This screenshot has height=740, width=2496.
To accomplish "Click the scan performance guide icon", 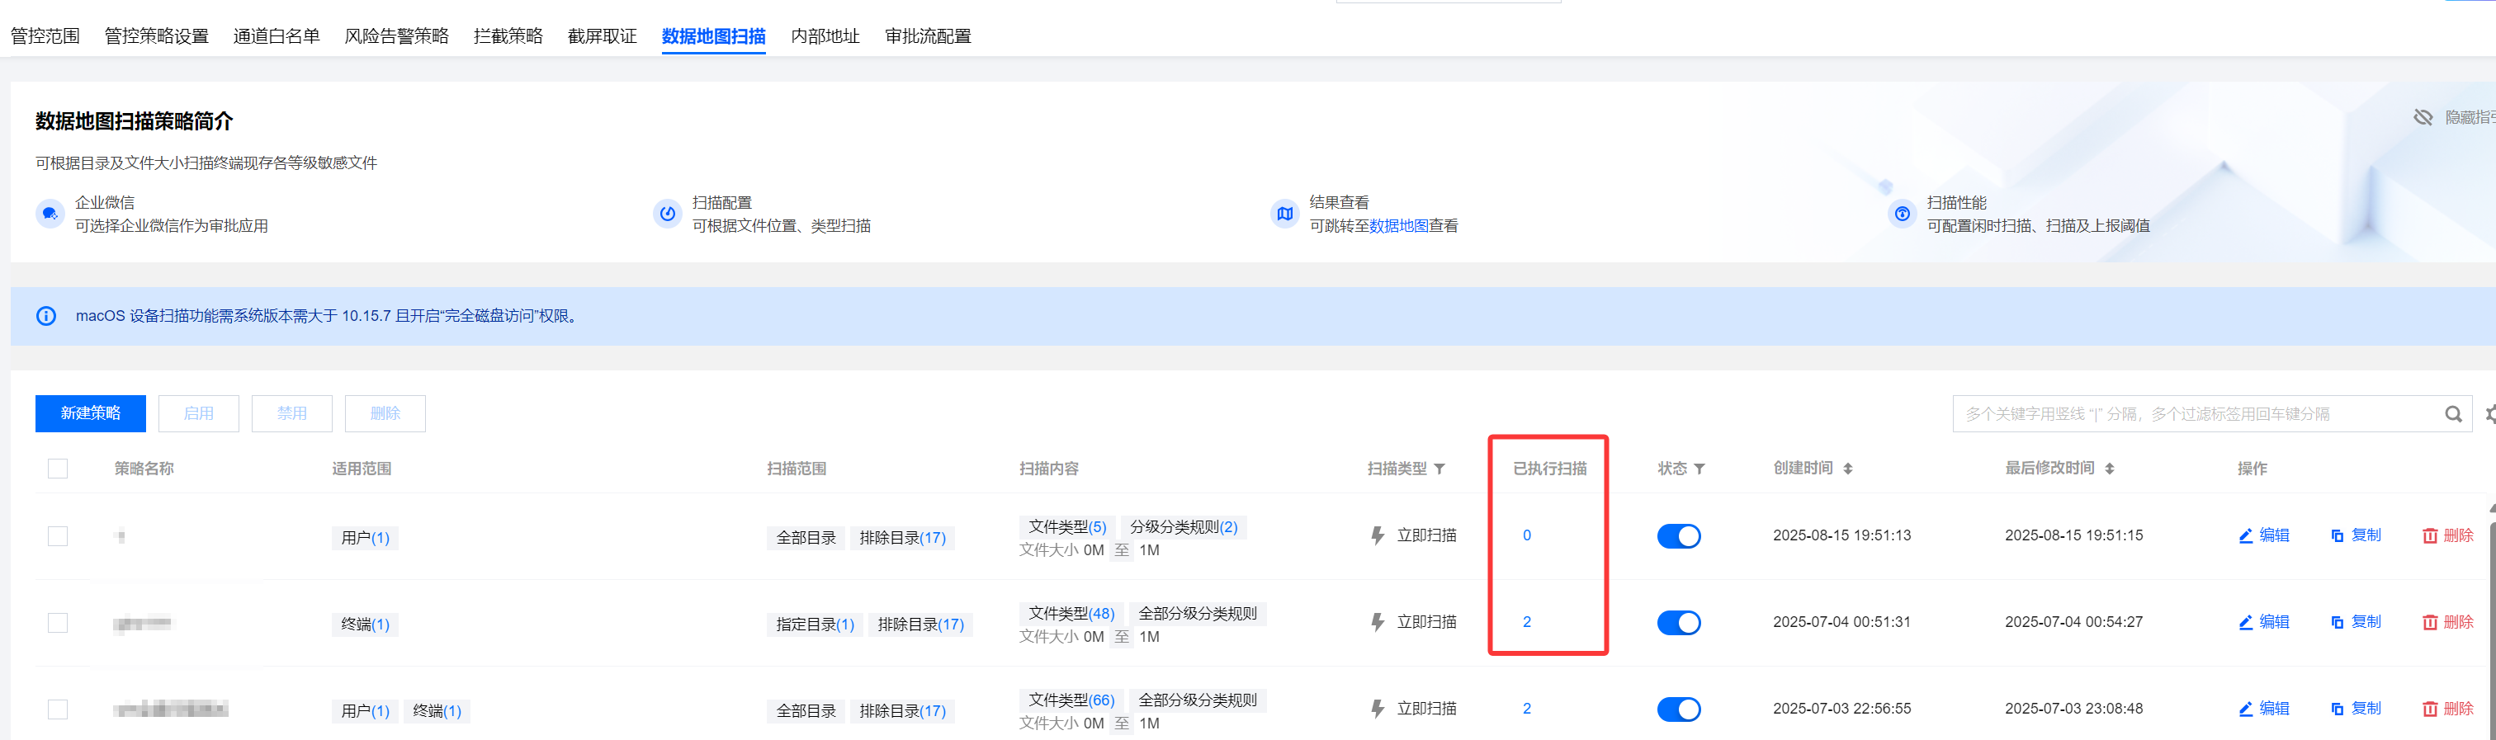I will pyautogui.click(x=1901, y=214).
